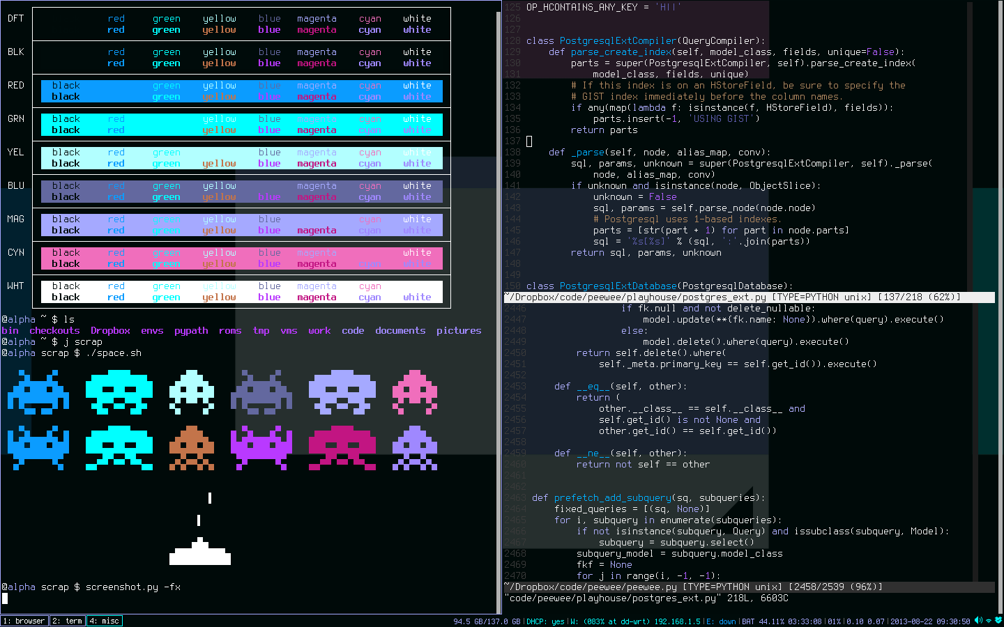Click the slate-gray crab invader in the top row
The height and width of the screenshot is (627, 1004).
click(261, 392)
